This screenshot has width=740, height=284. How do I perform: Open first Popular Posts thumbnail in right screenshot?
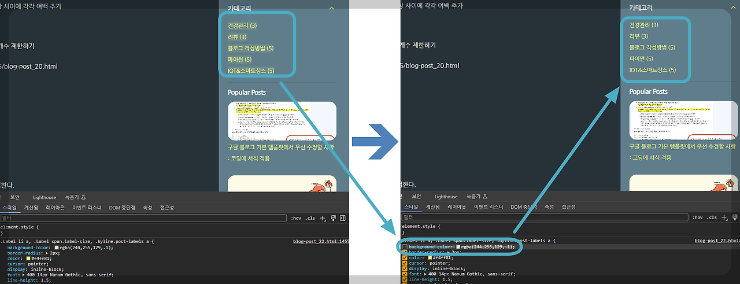click(683, 120)
